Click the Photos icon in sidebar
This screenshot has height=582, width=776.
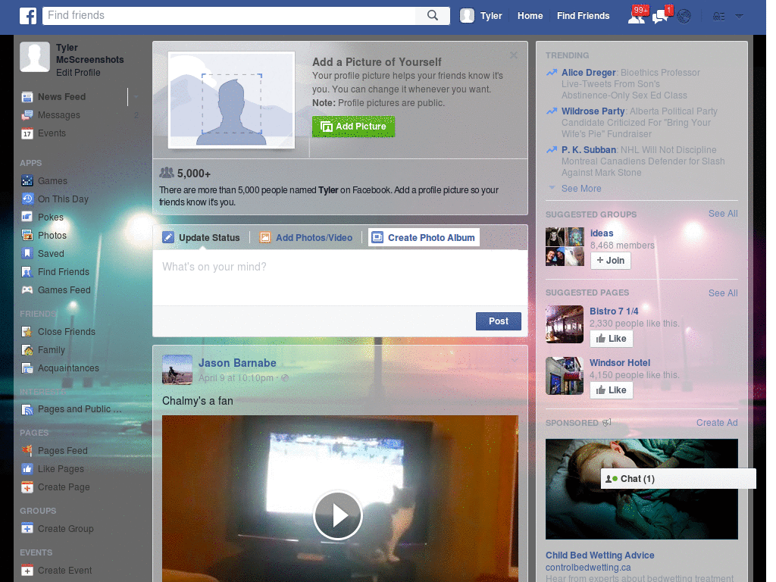pos(27,236)
